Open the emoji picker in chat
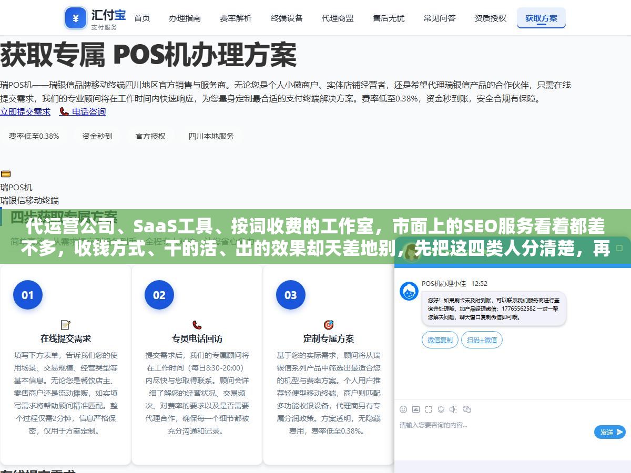 (403, 409)
